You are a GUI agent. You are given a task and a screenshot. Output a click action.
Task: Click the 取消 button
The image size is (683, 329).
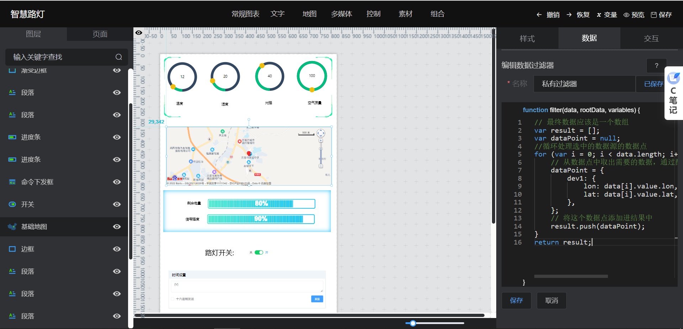point(551,301)
